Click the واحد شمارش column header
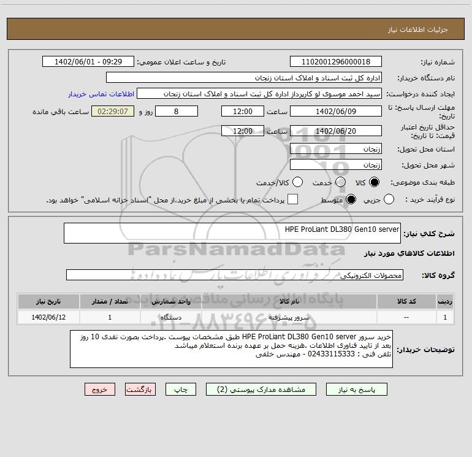This screenshot has height=457, width=472. coord(170,301)
